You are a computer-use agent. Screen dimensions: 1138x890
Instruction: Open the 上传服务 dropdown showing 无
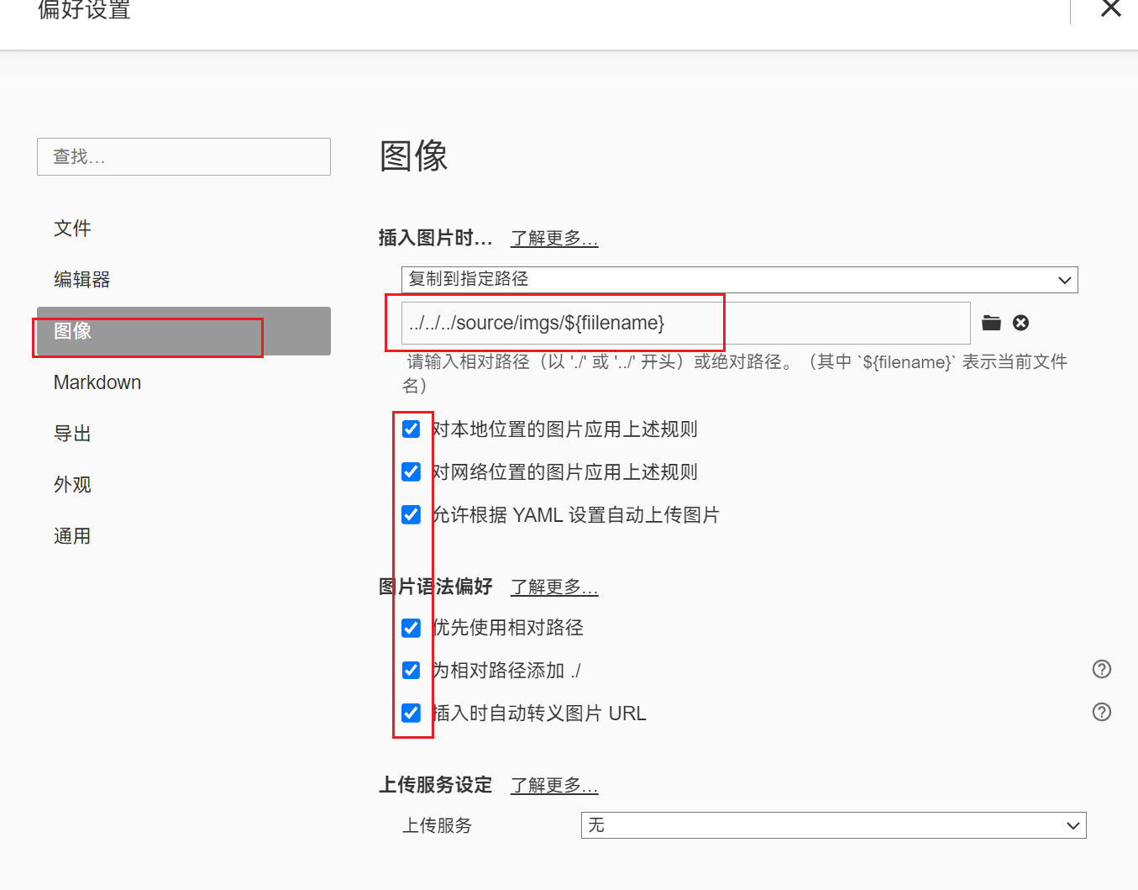pos(833,825)
